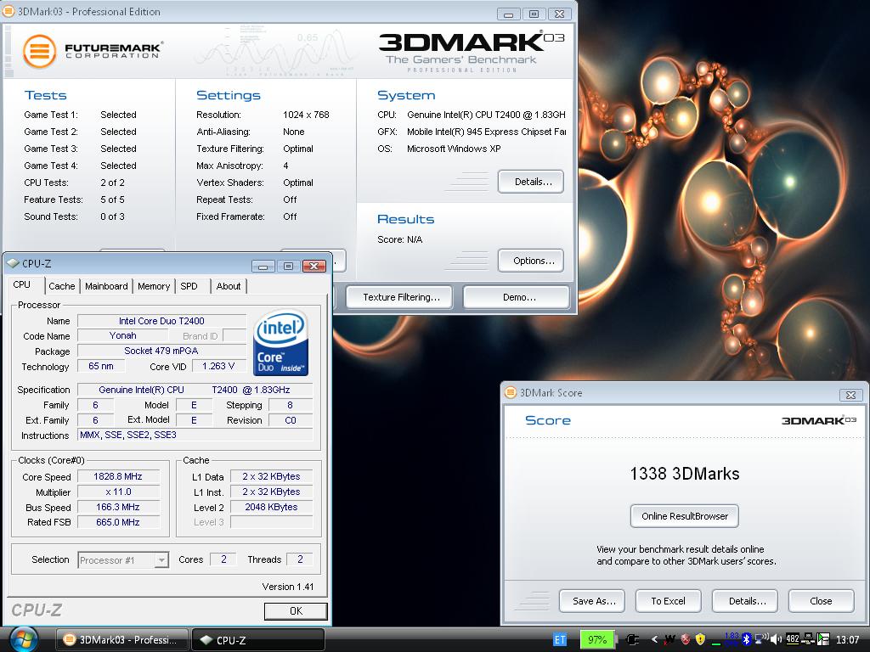
Task: Open Details in the 3DMark Score window
Action: pos(745,601)
